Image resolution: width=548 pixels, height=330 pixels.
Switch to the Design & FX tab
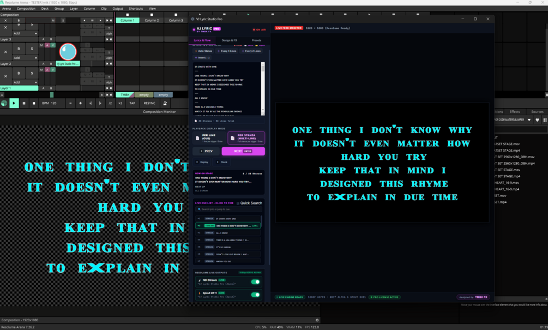pyautogui.click(x=229, y=40)
